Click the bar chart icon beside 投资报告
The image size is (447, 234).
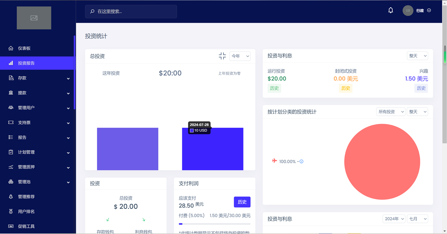point(11,63)
